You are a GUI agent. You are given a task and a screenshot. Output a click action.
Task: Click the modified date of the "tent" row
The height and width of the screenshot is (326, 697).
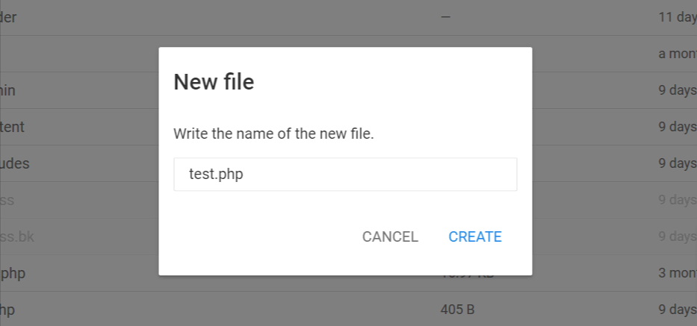coord(677,127)
